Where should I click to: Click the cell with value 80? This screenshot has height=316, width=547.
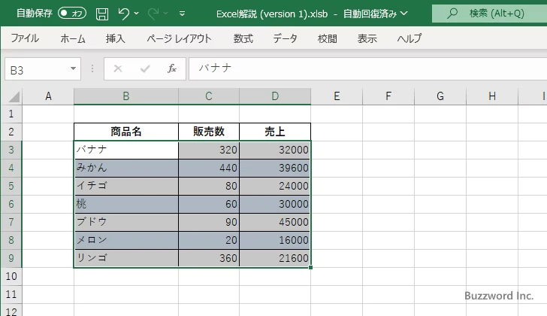209,186
